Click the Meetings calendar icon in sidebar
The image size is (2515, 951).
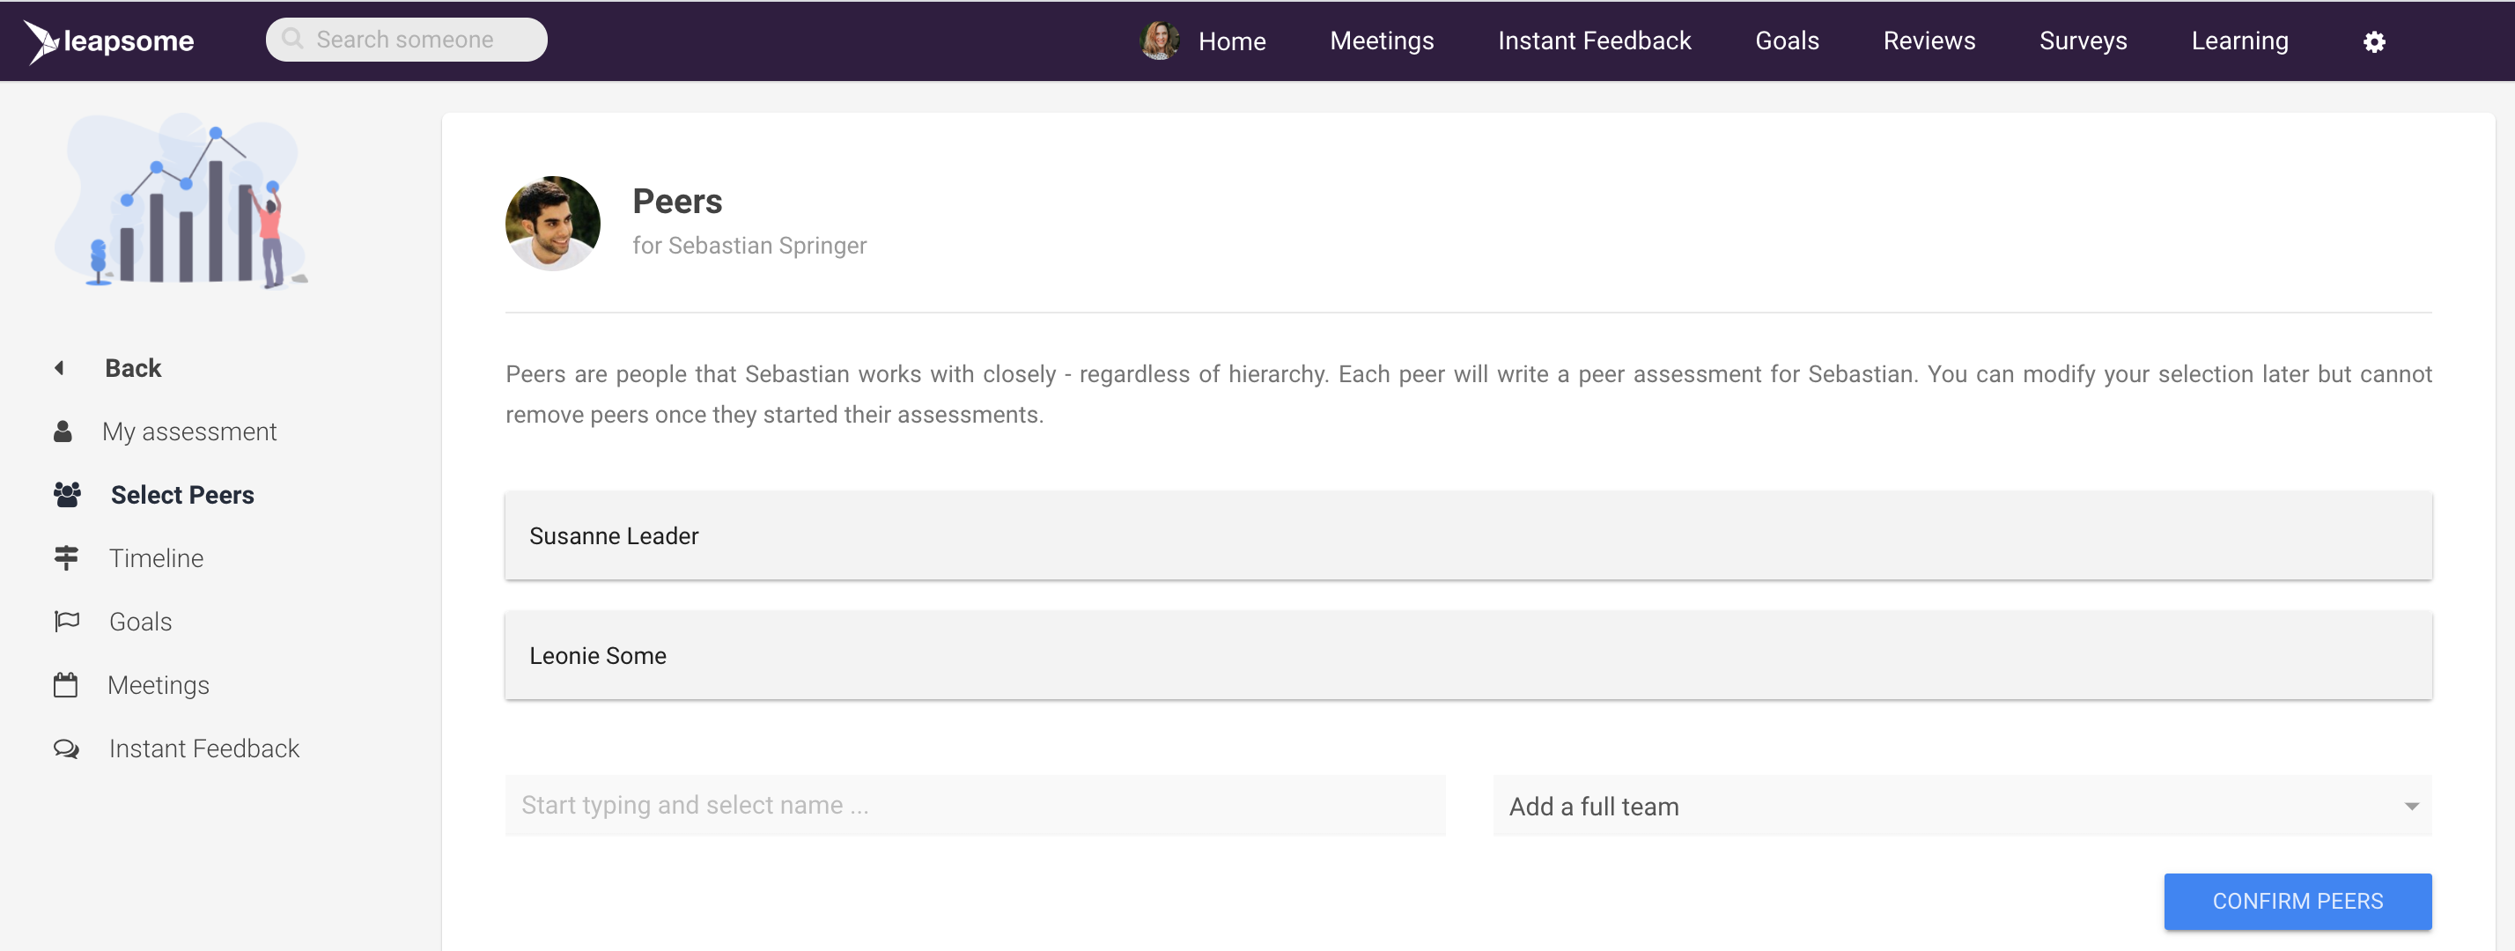tap(65, 684)
